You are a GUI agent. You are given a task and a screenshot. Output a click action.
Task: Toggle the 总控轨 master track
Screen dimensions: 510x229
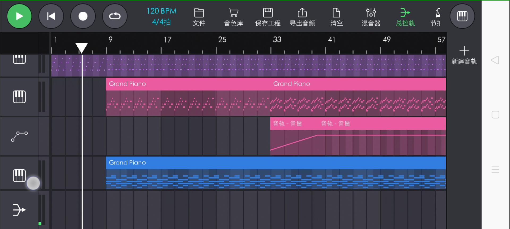405,17
